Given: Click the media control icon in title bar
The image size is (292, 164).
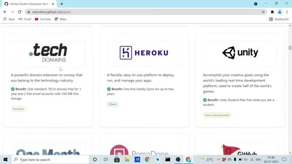Looking at the screenshot, I should point(255,4).
